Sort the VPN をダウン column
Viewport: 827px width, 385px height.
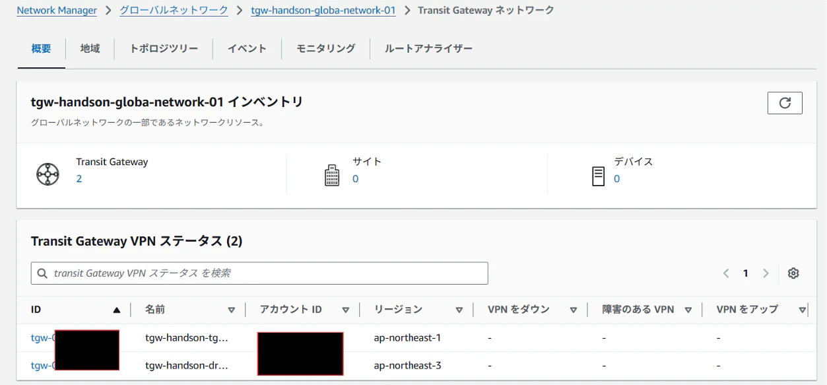(573, 310)
